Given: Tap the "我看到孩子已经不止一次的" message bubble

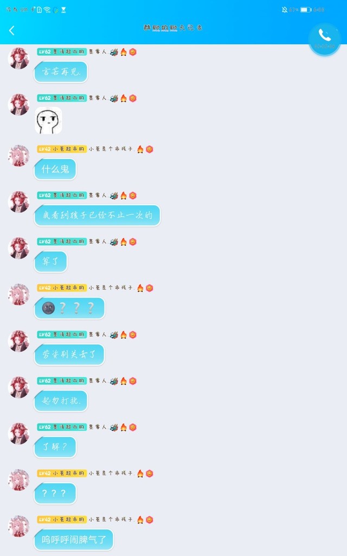Looking at the screenshot, I should coord(98,216).
